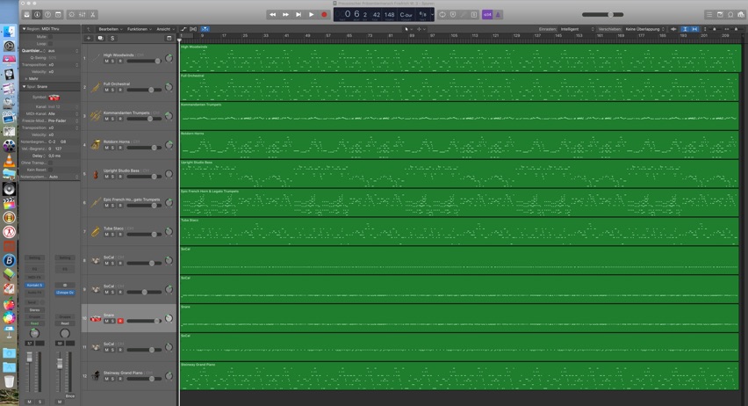Open the Toolbar display button
748x406 pixels.
point(58,14)
